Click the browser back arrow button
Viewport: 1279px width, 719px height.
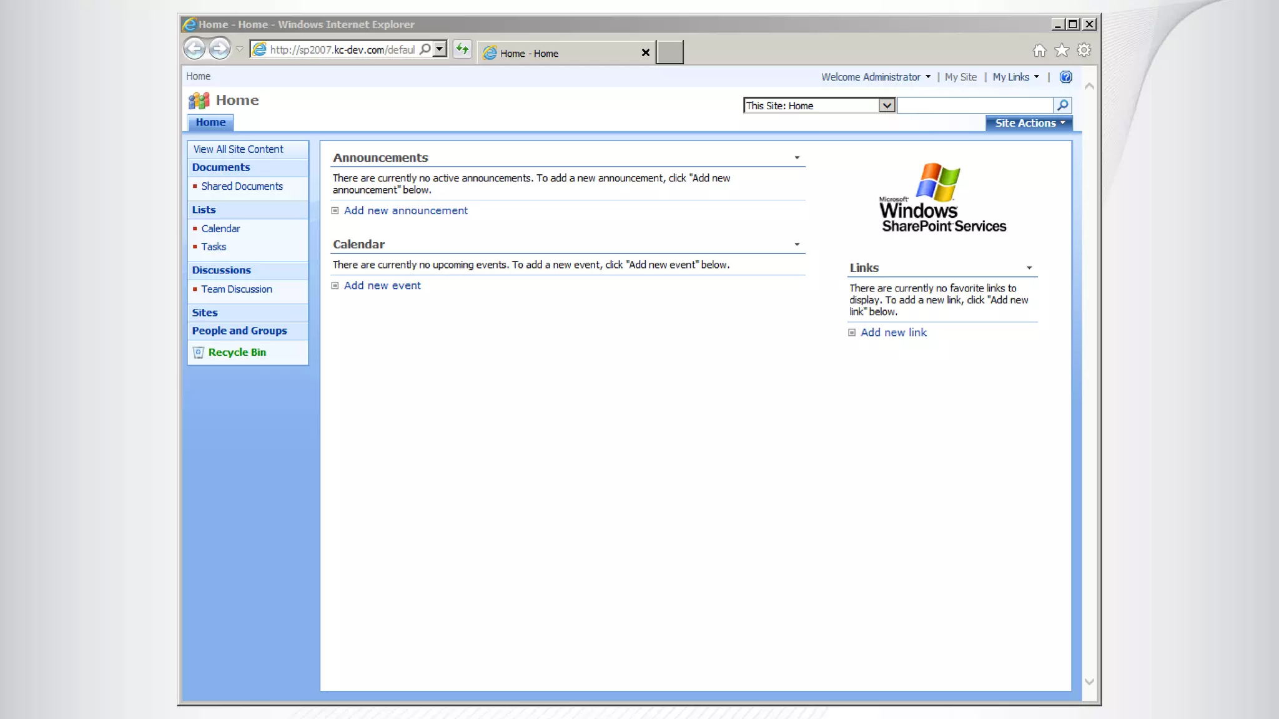195,49
